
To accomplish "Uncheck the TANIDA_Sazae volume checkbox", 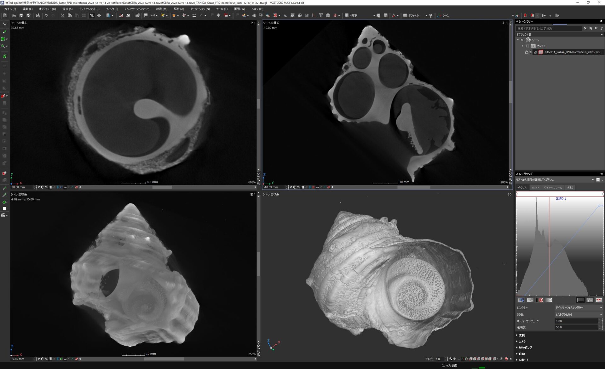I will pyautogui.click(x=535, y=52).
